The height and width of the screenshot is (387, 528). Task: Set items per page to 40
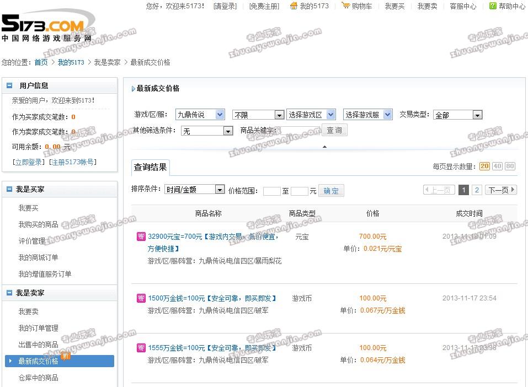click(497, 166)
